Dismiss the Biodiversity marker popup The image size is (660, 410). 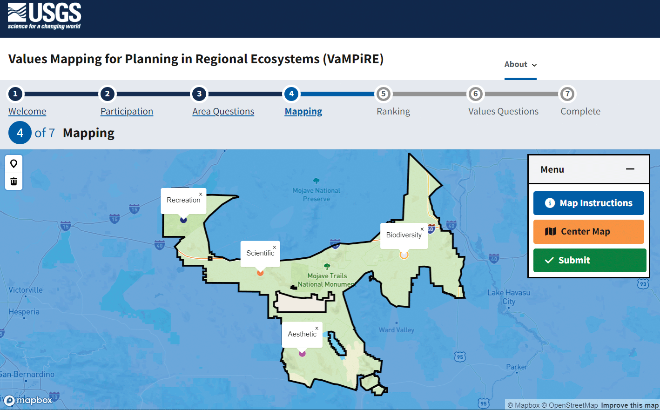point(422,229)
